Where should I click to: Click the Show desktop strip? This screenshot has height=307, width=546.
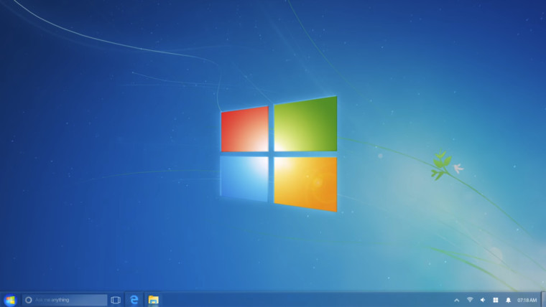543,299
